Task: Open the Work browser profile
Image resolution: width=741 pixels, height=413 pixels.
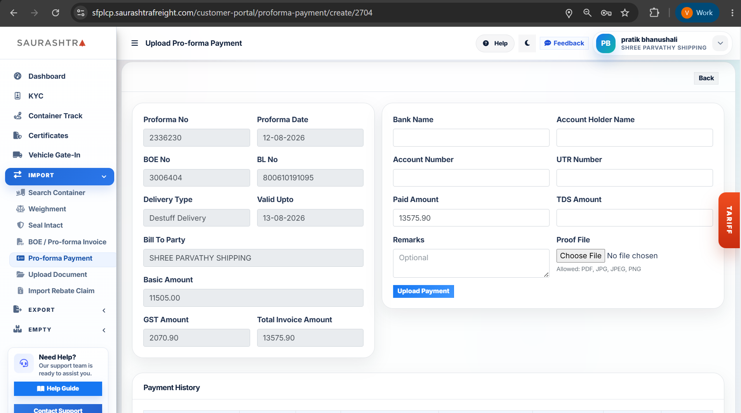Action: pyautogui.click(x=697, y=13)
